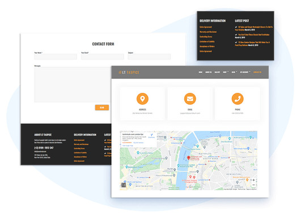Click the orange phone handset icon
The width and height of the screenshot is (301, 219).
click(238, 99)
